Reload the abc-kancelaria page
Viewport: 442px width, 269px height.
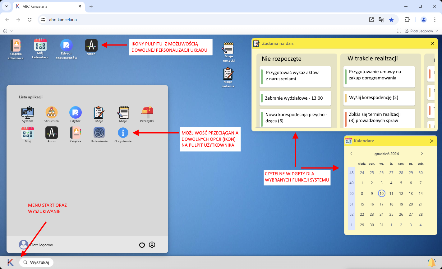(30, 20)
